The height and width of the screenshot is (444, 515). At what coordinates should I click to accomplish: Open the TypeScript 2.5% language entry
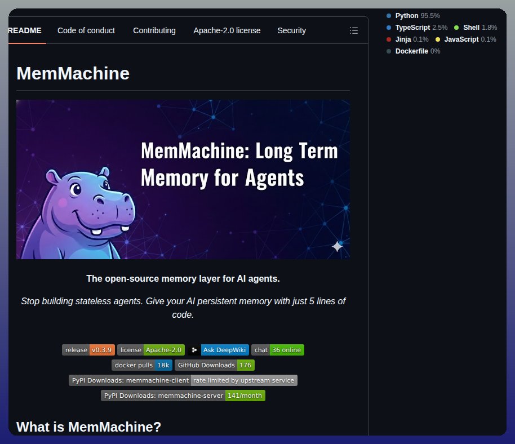[417, 28]
